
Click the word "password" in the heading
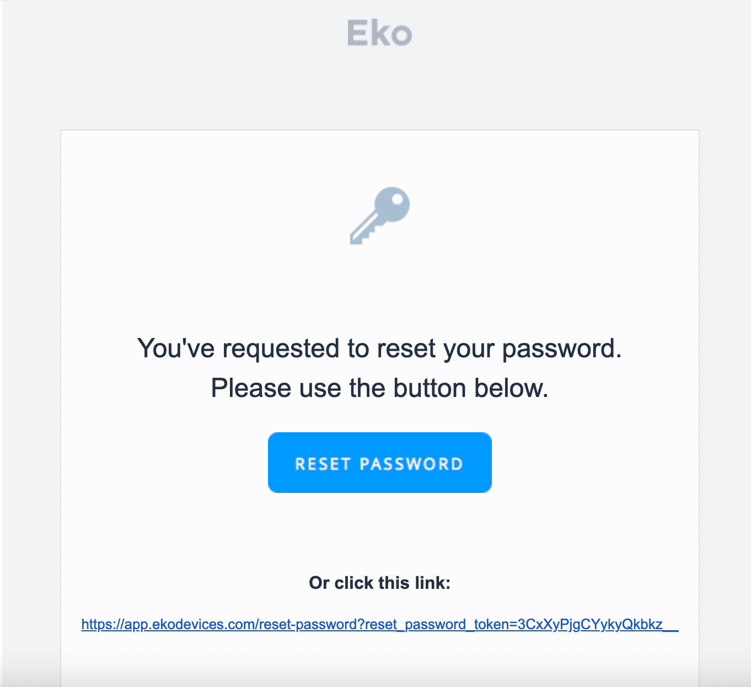click(561, 348)
